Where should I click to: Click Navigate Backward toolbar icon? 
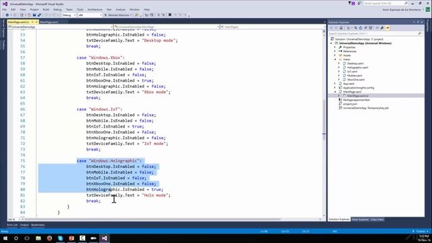(7, 15)
